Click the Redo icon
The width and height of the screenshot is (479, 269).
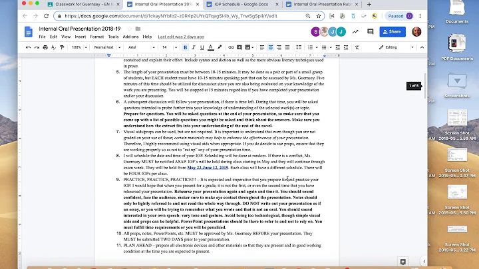[x=37, y=47]
